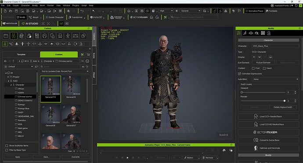Open the General atmosphere dropdown
Screen dimensions: 303x163
[191, 11]
